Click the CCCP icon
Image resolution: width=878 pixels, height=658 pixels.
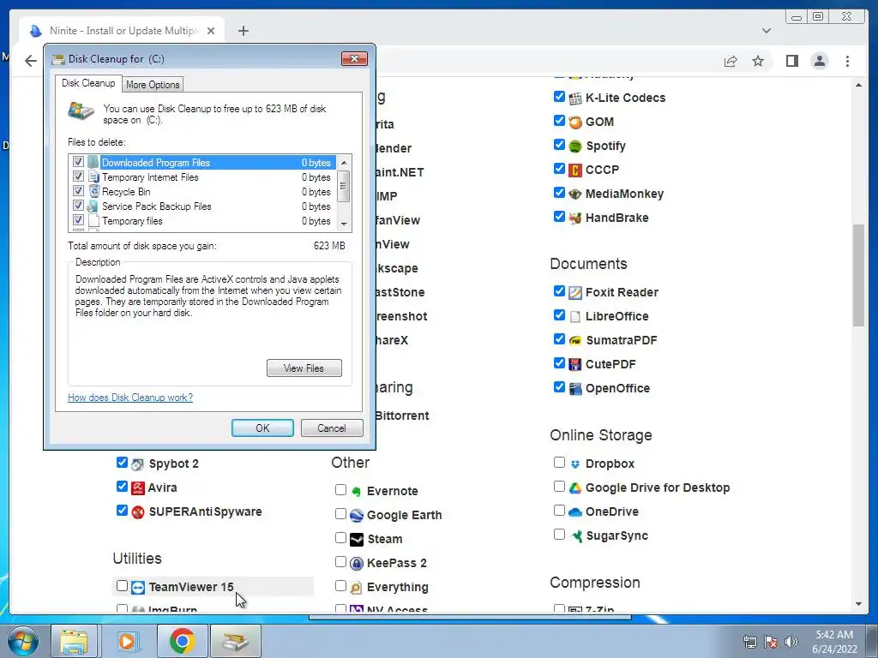575,170
